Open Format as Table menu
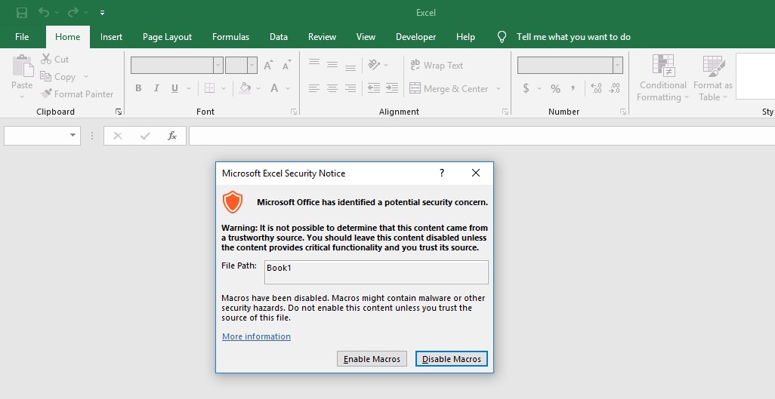775x399 pixels. 713,78
